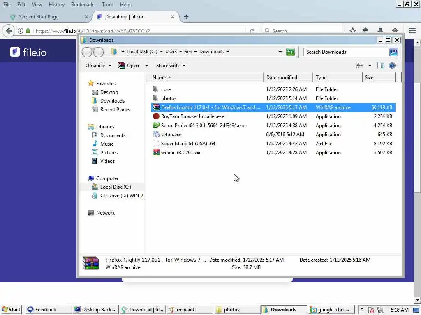Select the winrar-x32-701.exe file
This screenshot has height=315, width=421.
point(273,153)
